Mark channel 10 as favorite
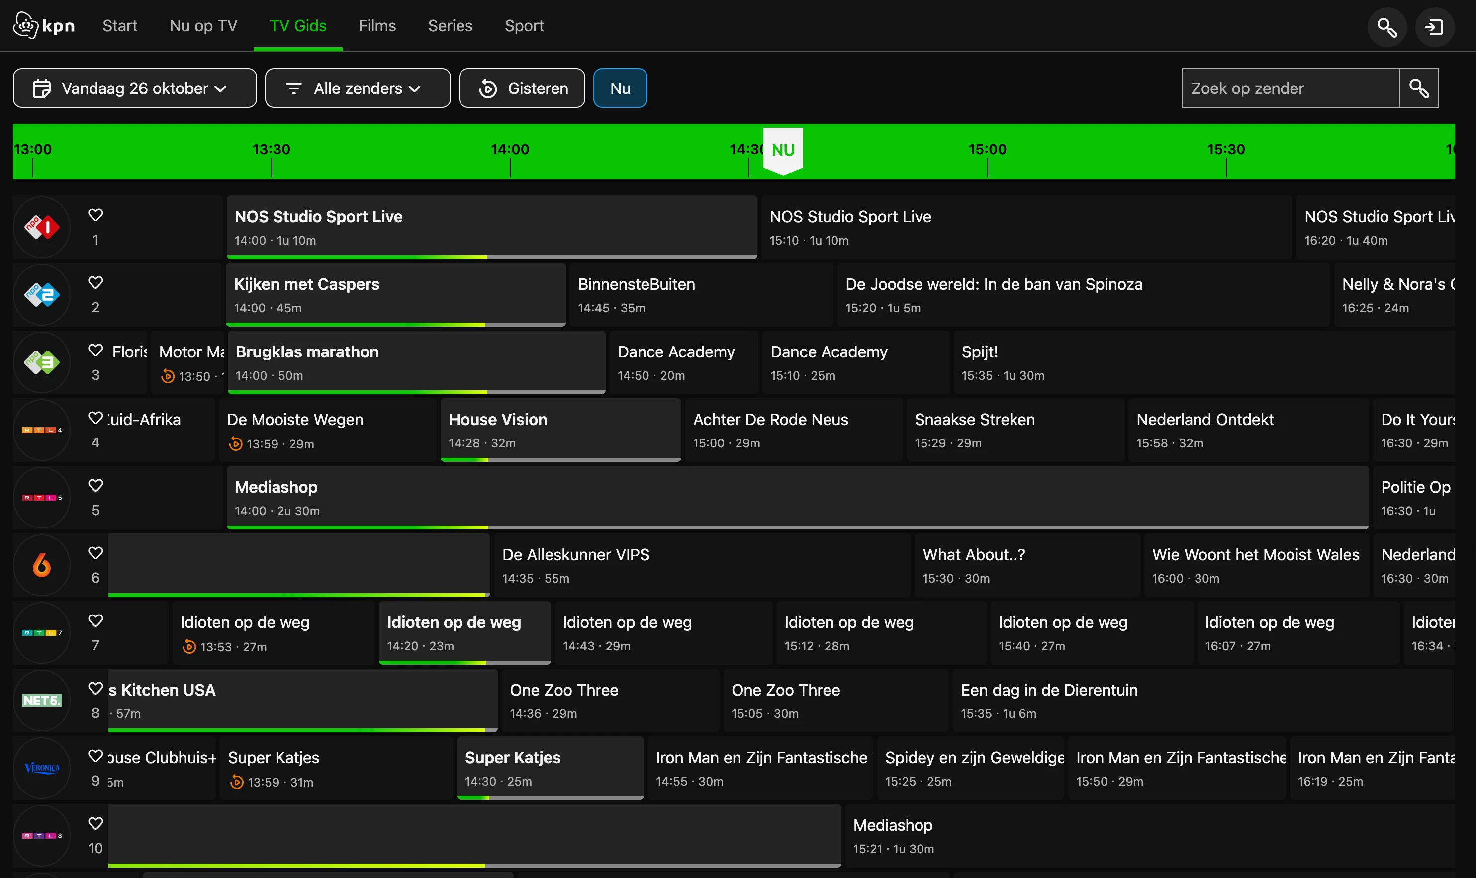1476x878 pixels. pos(95,824)
